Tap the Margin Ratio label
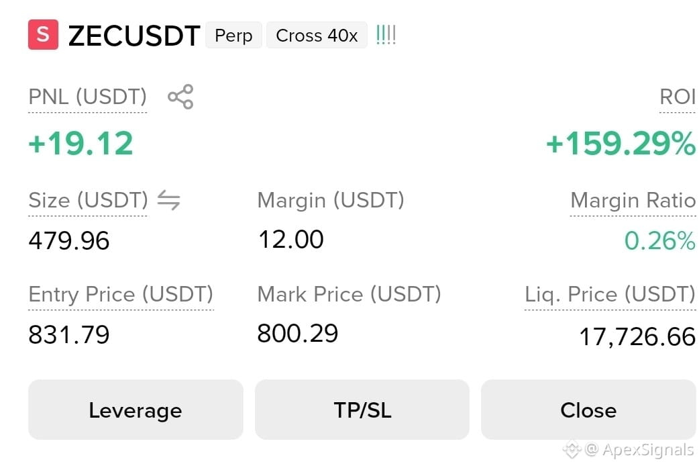 coord(633,200)
